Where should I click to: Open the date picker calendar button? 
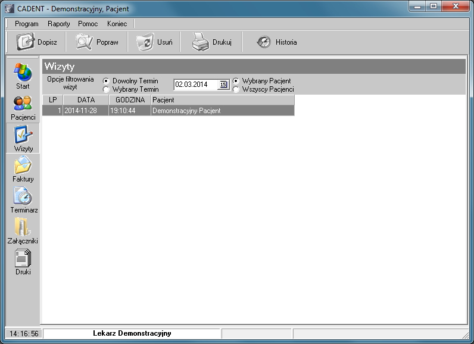(223, 85)
